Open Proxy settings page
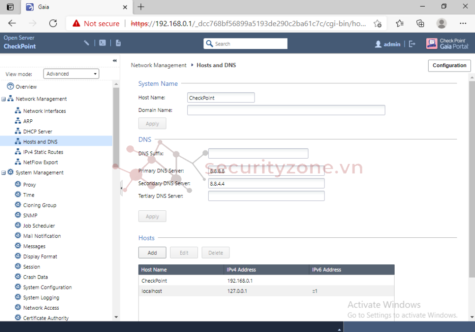 [x=29, y=185]
